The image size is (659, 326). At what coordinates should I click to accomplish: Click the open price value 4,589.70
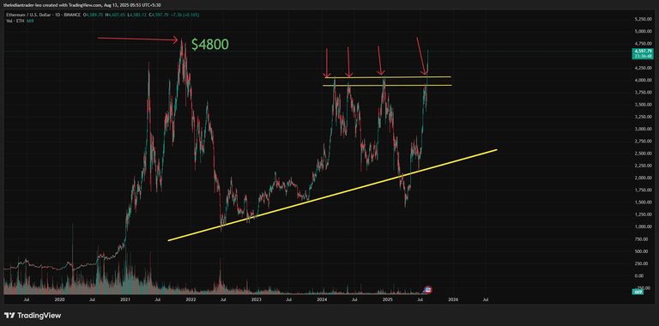point(94,15)
